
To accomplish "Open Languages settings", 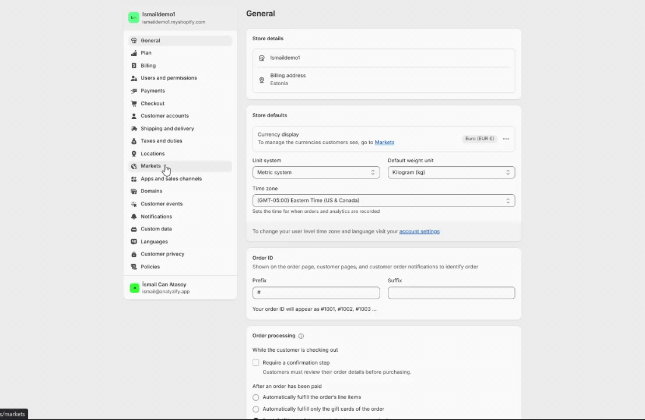I will (x=180, y=242).
